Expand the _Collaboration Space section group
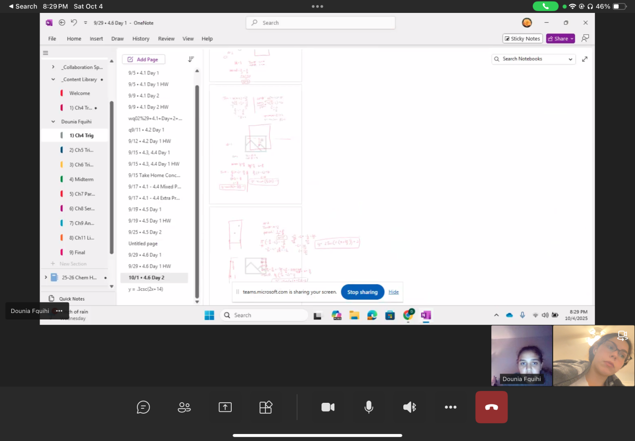The image size is (635, 441). (x=53, y=67)
